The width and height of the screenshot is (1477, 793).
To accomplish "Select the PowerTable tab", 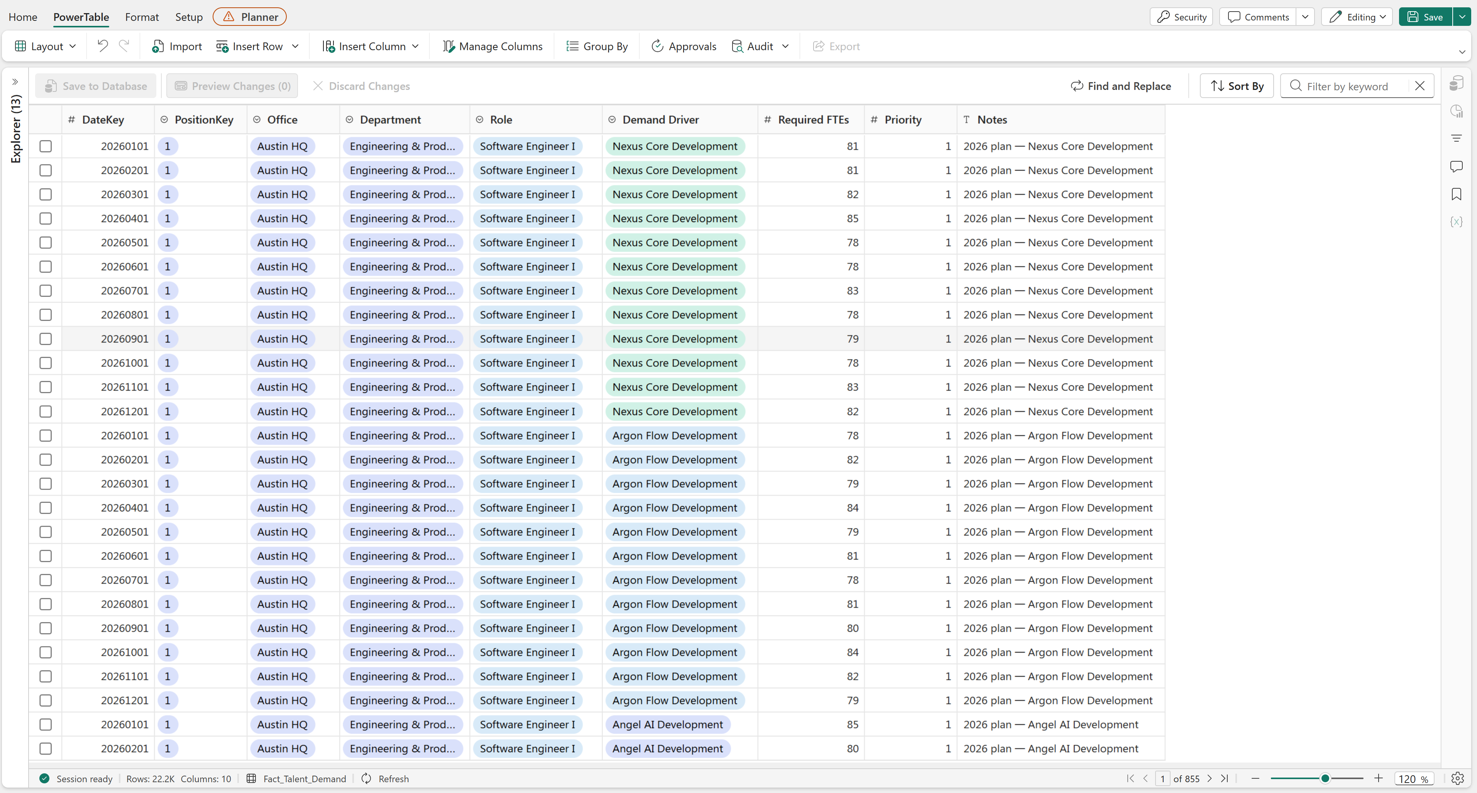I will 81,17.
